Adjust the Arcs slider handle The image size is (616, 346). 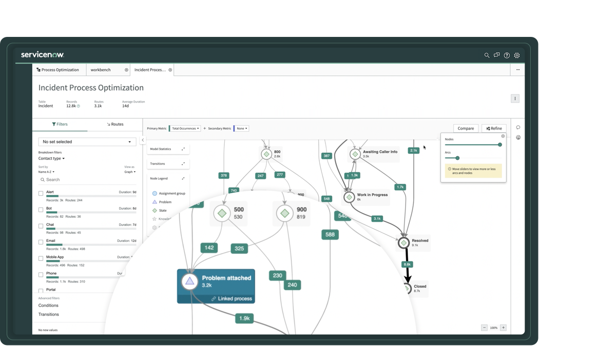457,158
